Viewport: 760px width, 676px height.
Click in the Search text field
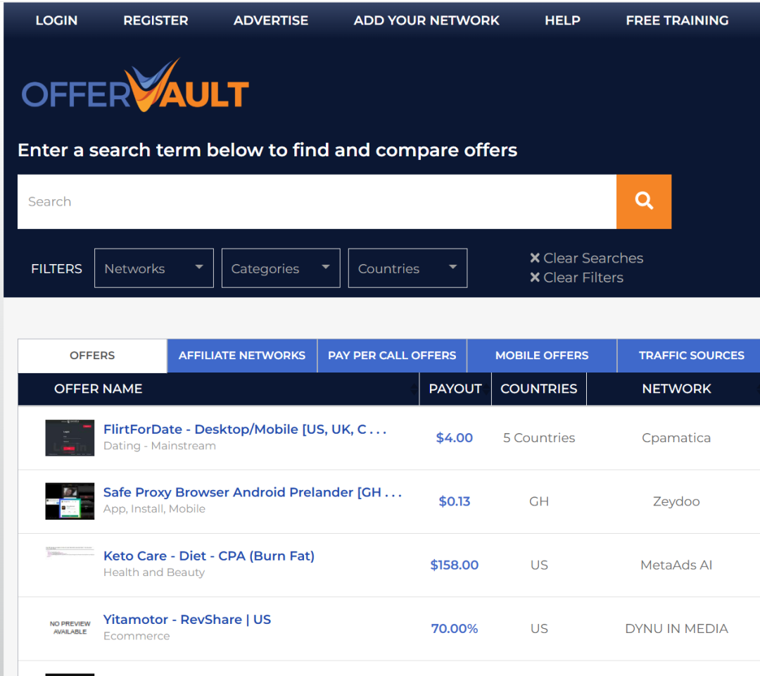pyautogui.click(x=317, y=201)
